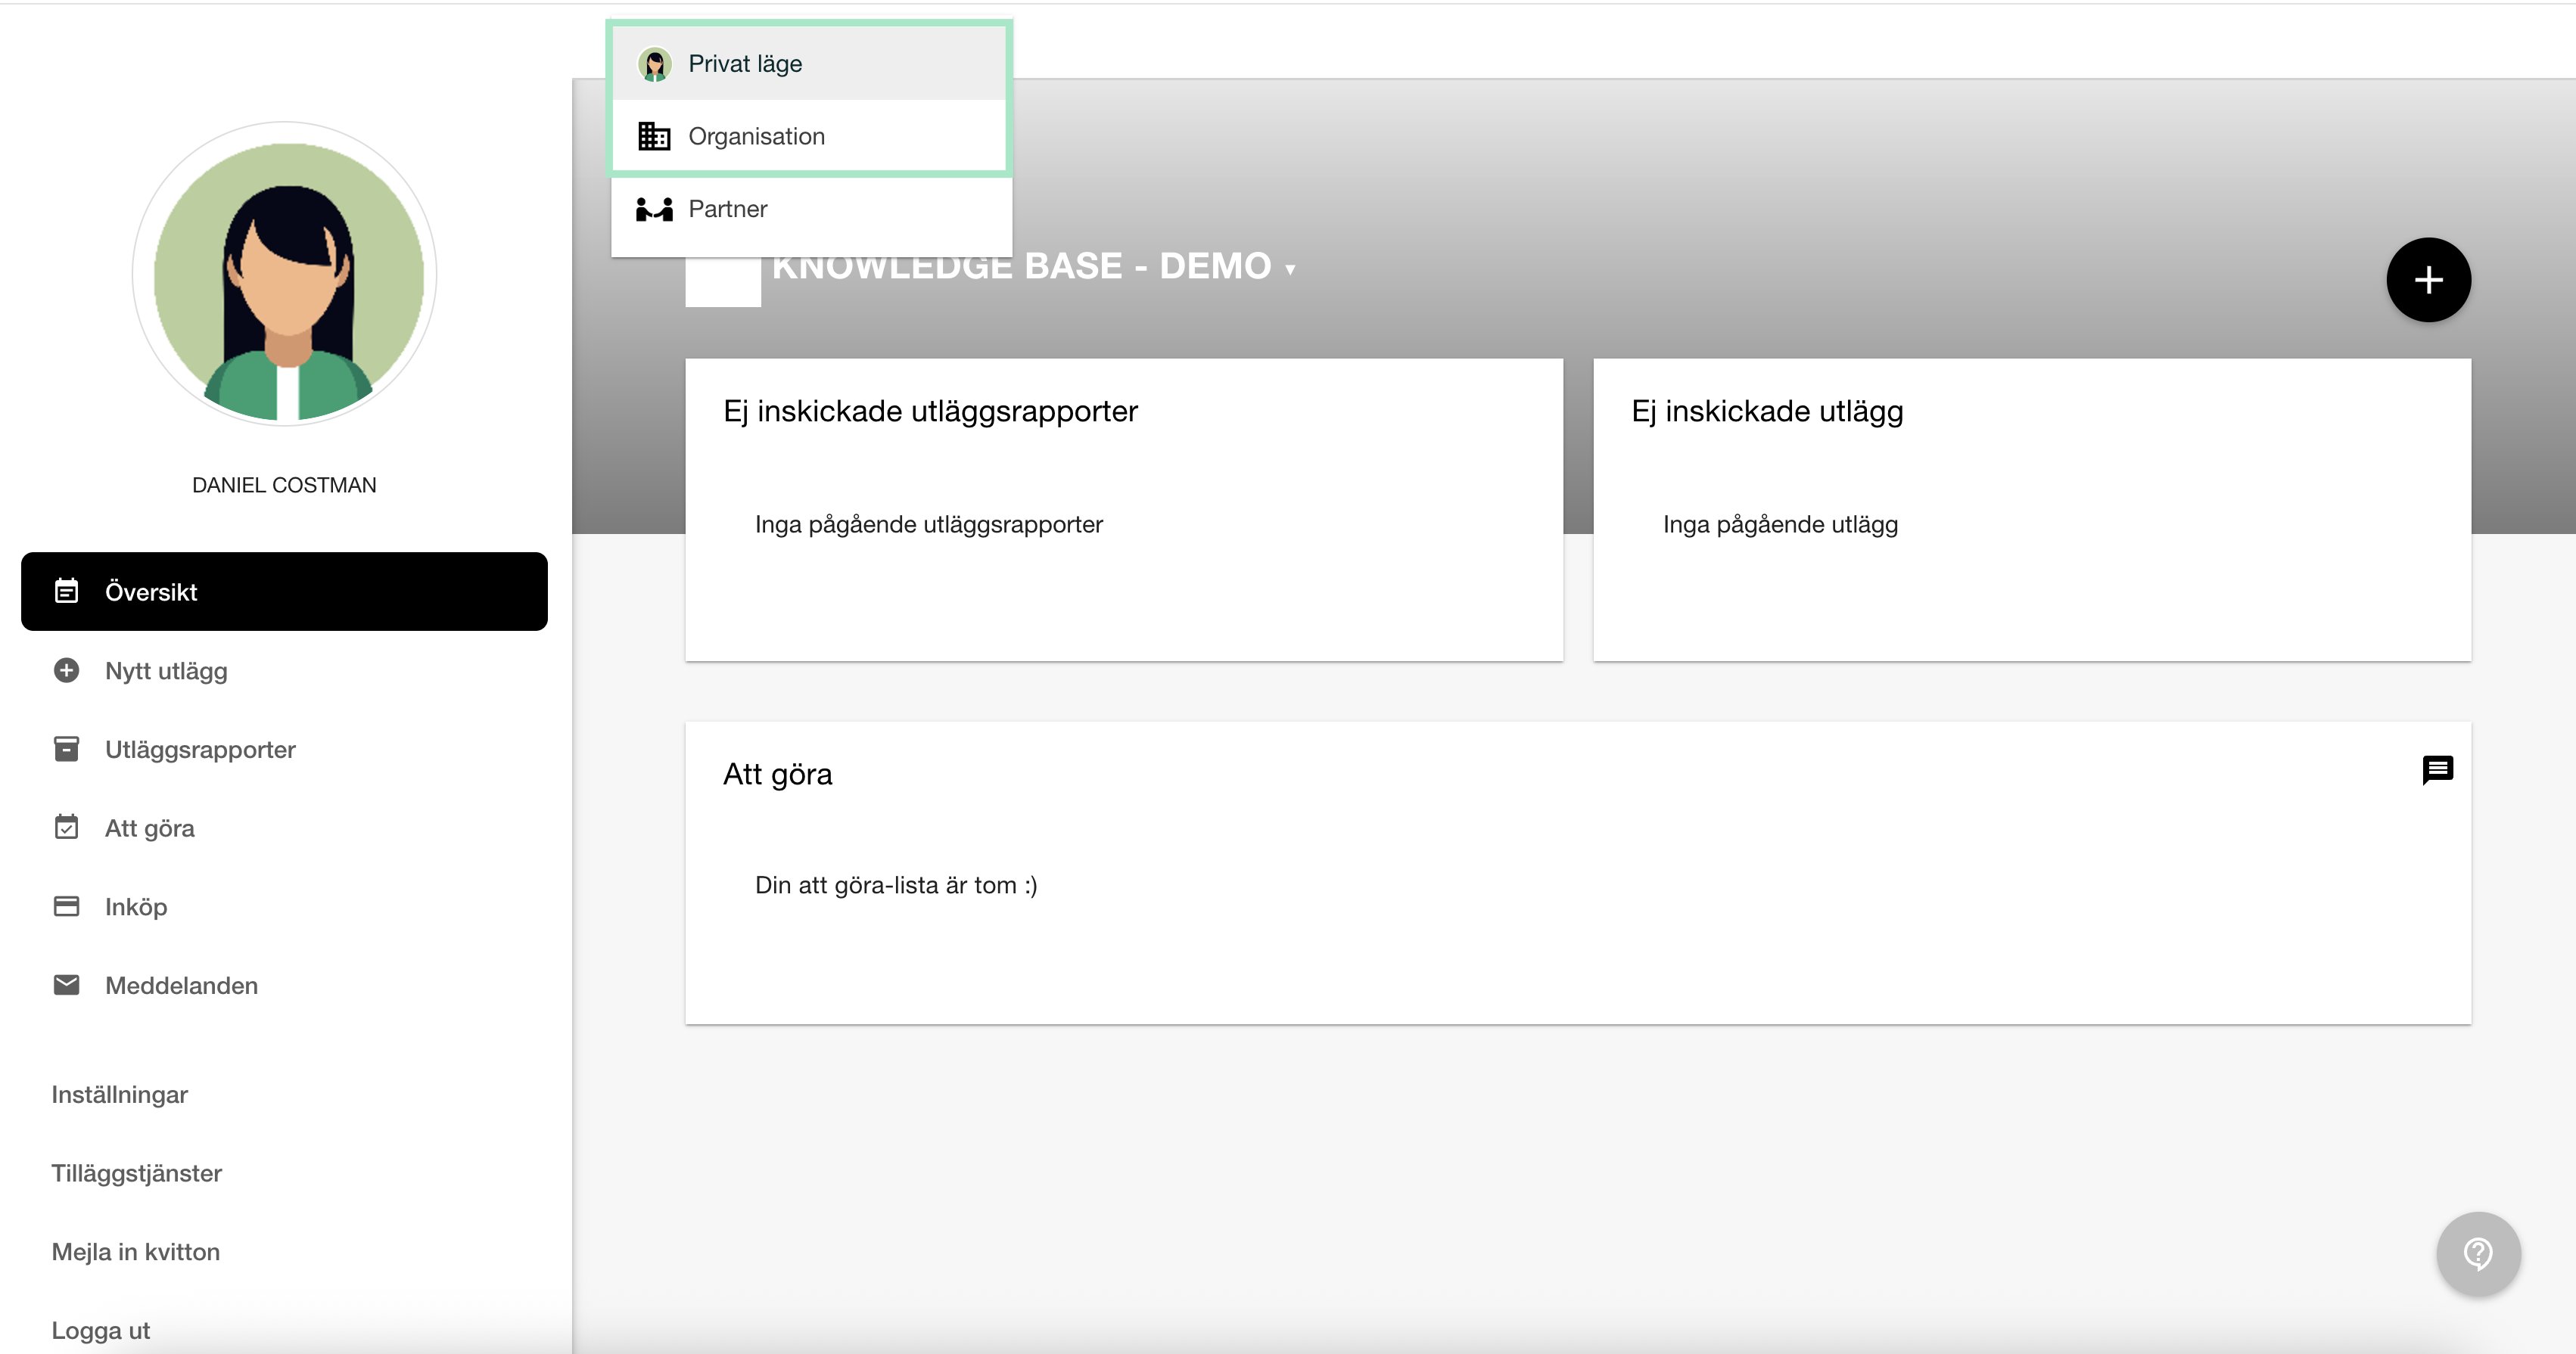This screenshot has width=2576, height=1354.
Task: Open the help question mark bubble
Action: (2478, 1253)
